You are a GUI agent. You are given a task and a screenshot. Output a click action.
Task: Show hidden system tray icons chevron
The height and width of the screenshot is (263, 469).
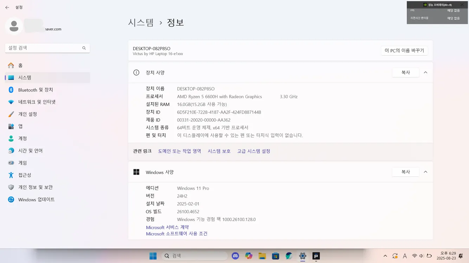[385, 256]
